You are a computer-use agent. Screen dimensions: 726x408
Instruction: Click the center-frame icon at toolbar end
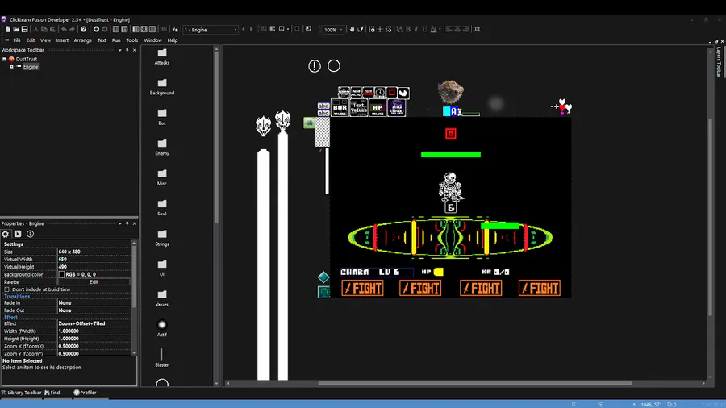coord(478,29)
